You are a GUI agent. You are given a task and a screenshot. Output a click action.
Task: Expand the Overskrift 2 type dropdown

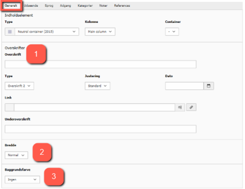19,86
